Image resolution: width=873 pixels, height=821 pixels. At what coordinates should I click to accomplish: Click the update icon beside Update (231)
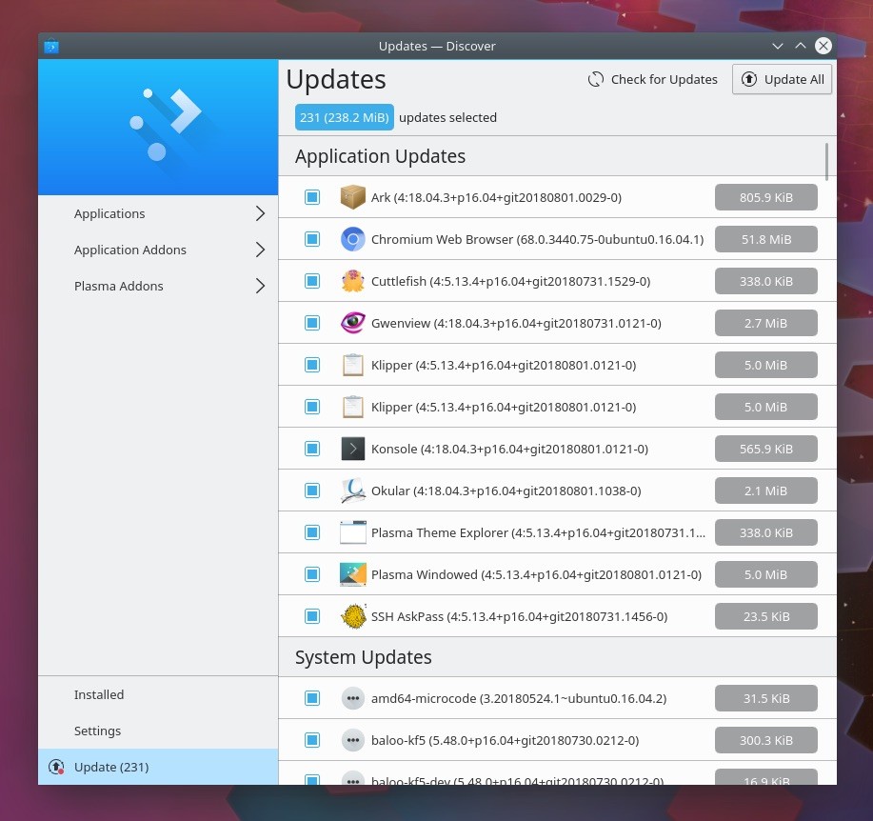click(56, 767)
